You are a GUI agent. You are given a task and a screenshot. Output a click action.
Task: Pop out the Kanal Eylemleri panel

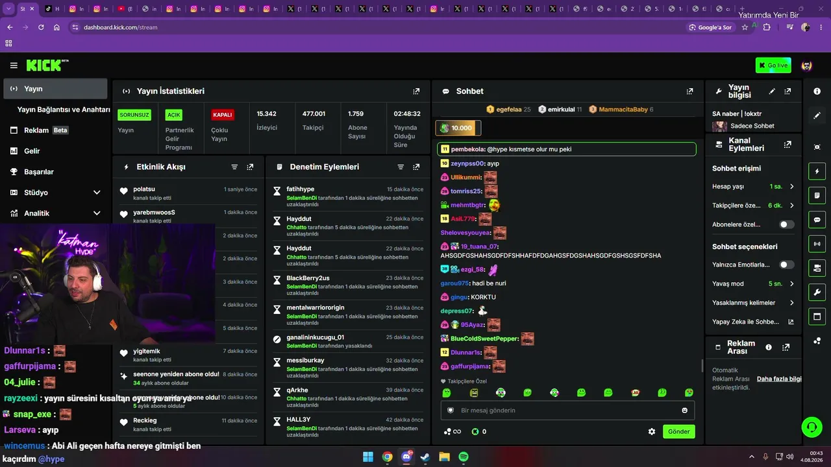(788, 145)
